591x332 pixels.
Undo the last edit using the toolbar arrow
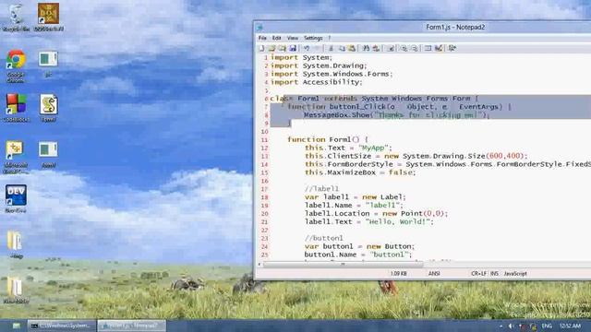(307, 48)
